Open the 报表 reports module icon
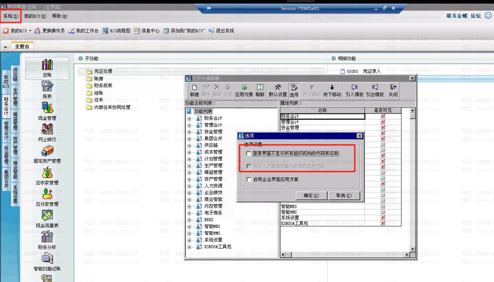 point(47,90)
